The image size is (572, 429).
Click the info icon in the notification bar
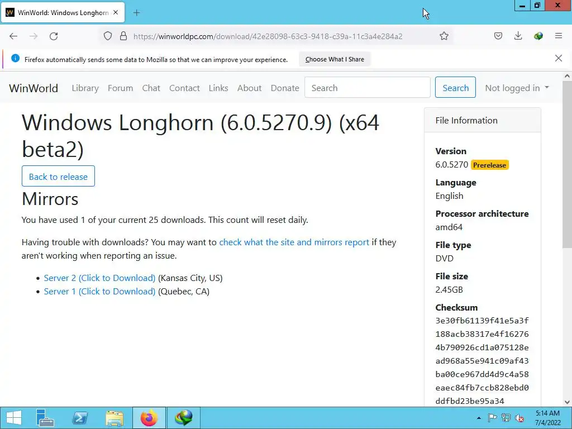(x=15, y=58)
